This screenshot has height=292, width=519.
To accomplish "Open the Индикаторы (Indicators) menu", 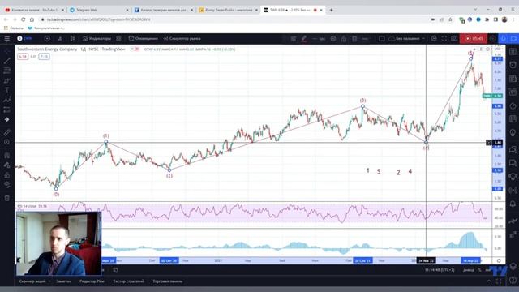I will coord(97,39).
